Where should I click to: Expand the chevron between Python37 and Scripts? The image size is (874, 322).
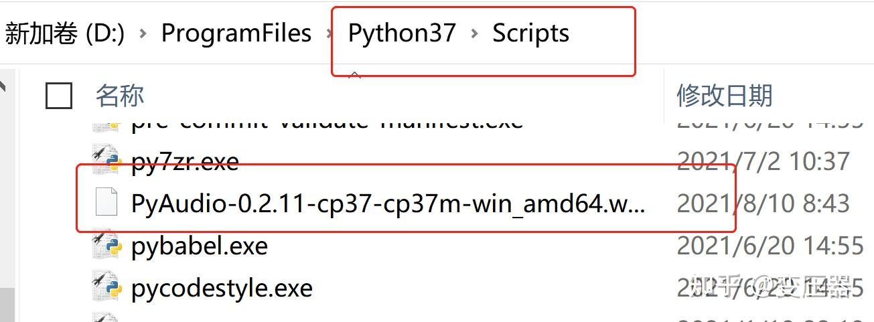click(x=475, y=34)
